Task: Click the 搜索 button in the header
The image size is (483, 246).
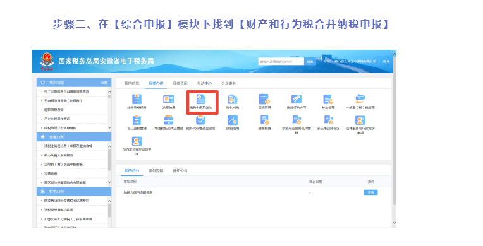Action: coord(310,62)
